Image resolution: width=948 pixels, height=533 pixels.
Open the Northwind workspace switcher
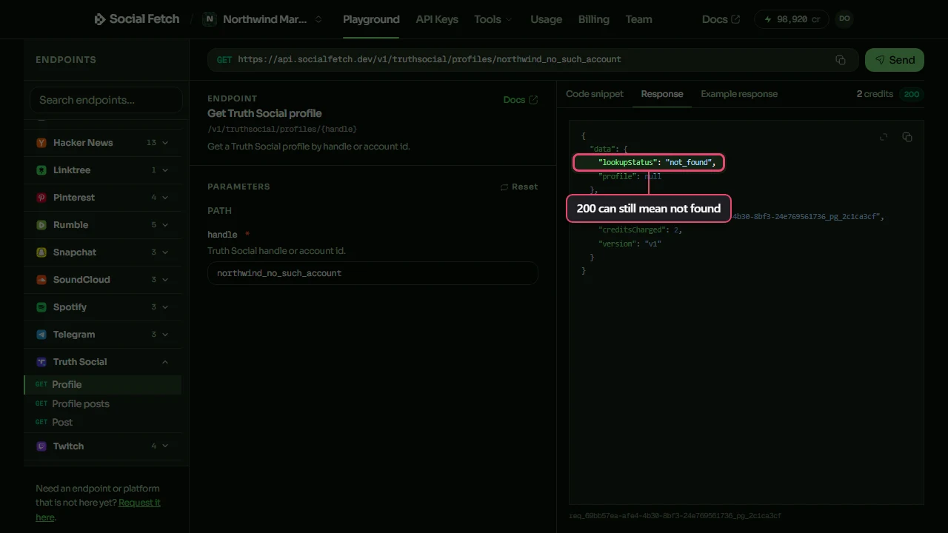point(263,19)
